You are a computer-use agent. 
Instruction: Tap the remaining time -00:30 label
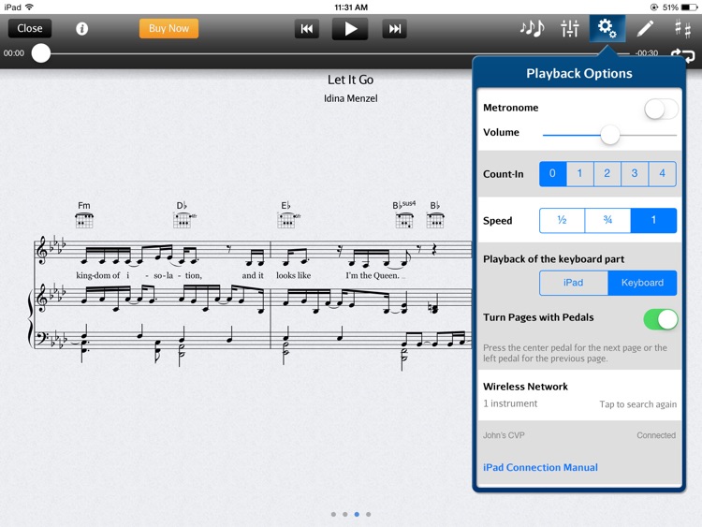(647, 53)
